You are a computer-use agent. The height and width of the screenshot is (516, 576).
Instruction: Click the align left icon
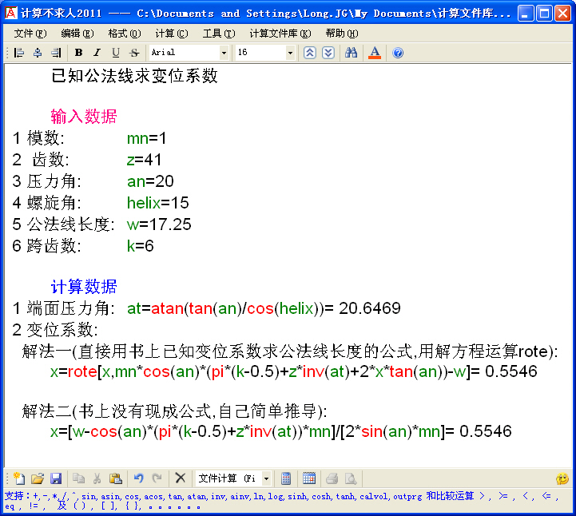tap(18, 53)
